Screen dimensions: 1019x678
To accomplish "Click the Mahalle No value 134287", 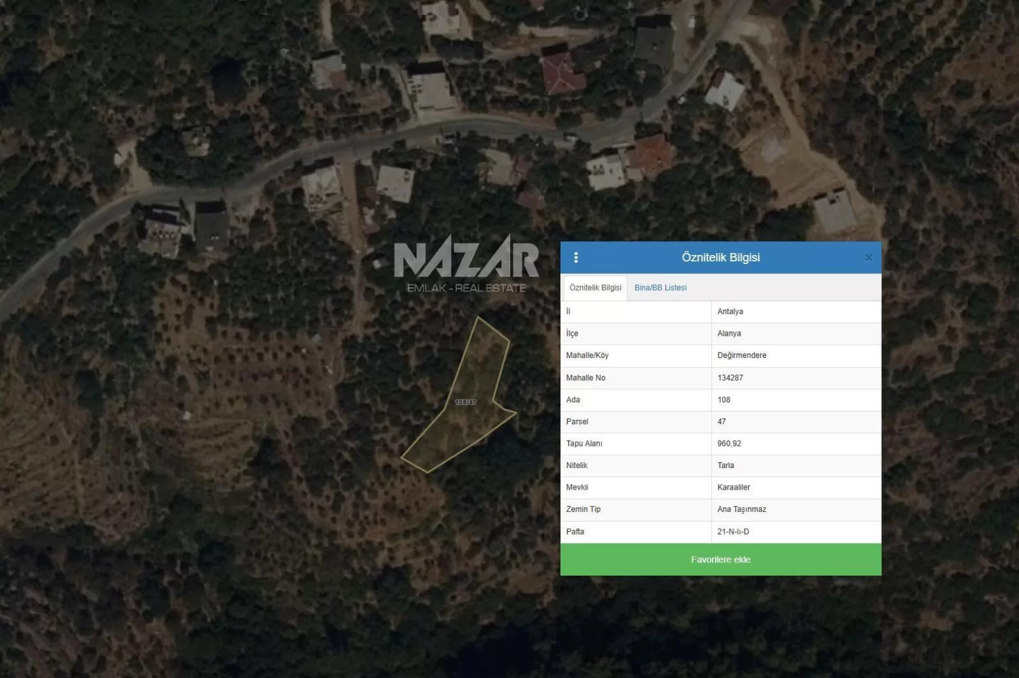I will tap(730, 378).
